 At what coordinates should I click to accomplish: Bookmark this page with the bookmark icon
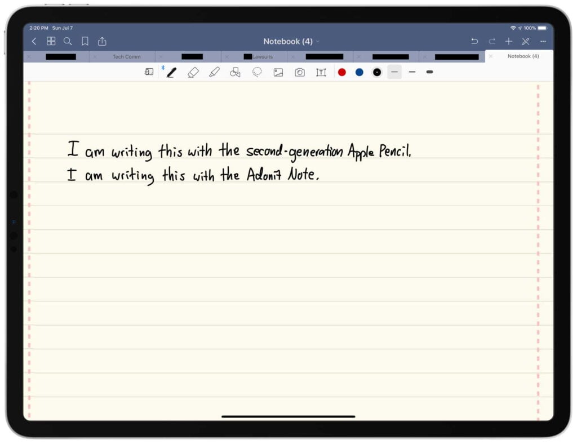coord(85,41)
